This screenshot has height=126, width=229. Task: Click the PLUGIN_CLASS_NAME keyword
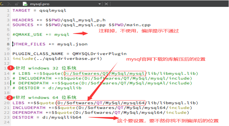(x=38, y=54)
